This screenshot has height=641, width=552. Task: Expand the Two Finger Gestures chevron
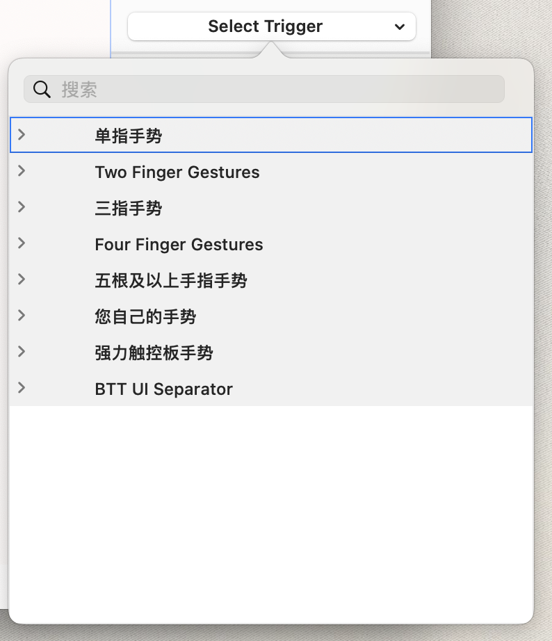click(22, 171)
